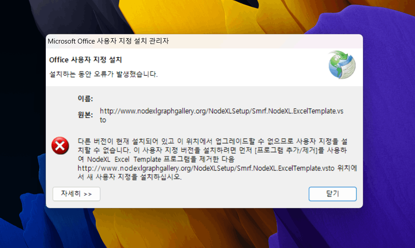This screenshot has width=415, height=248.
Task: Click '설치하는 동안 오류가 발생했습니다.' text
Action: click(103, 74)
